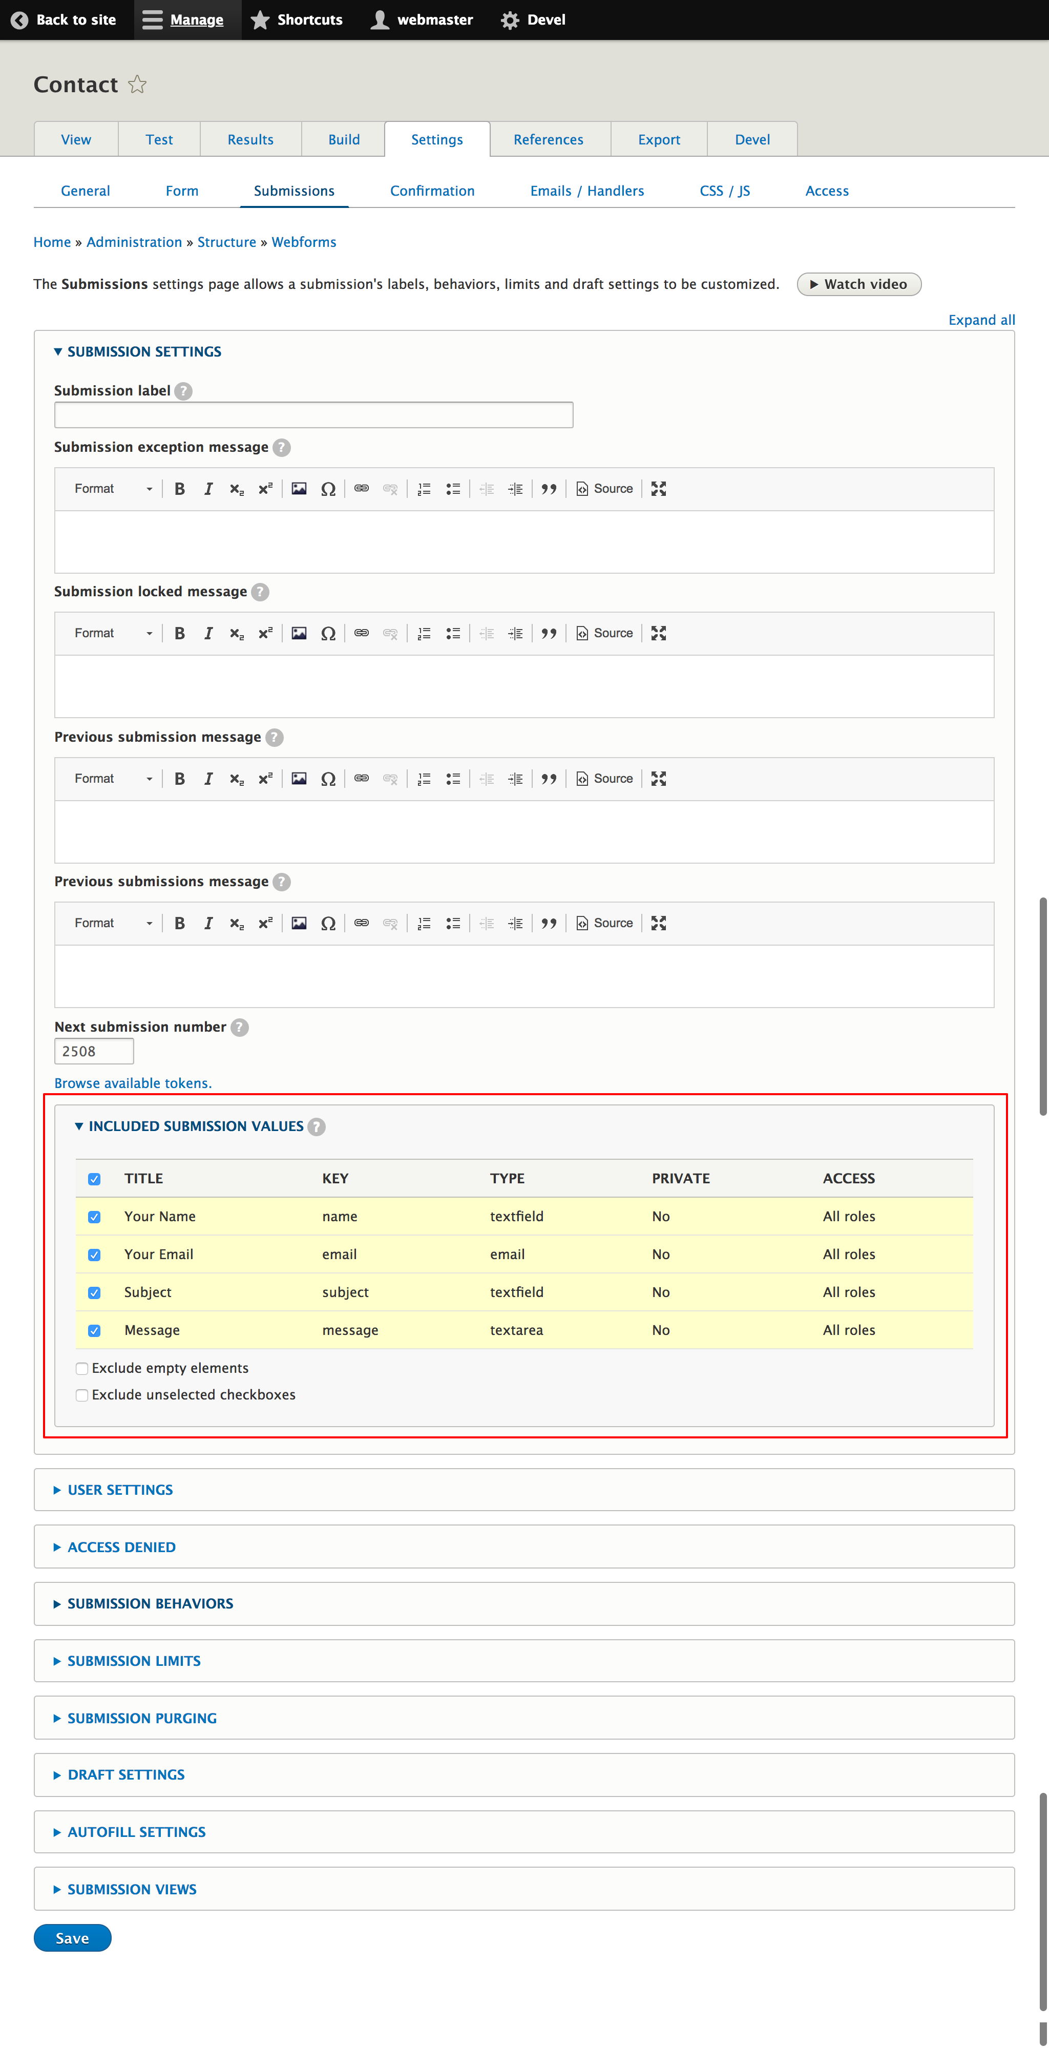The width and height of the screenshot is (1049, 2048).
Task: Open Format dropdown in Previous submissions message editor
Action: tap(113, 924)
